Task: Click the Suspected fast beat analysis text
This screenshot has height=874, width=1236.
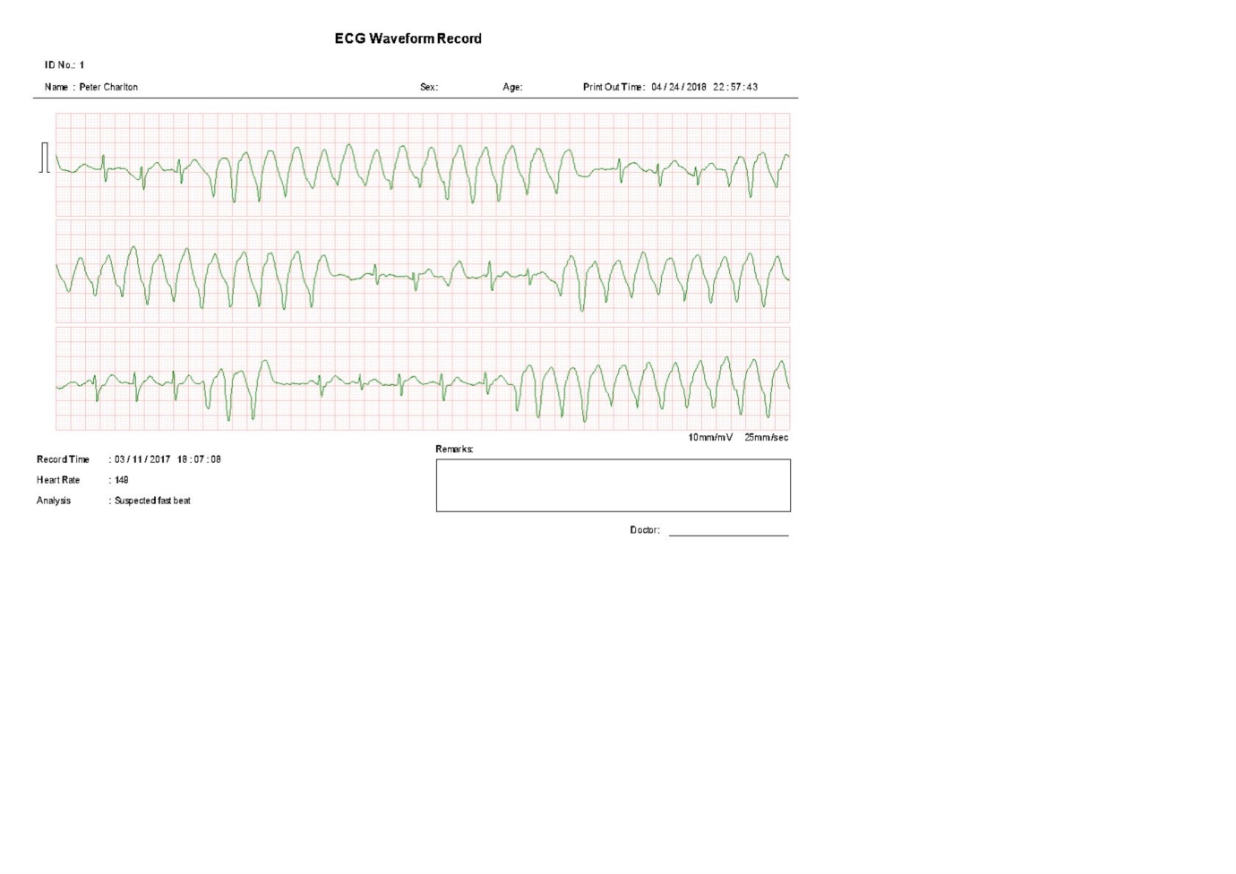Action: pos(152,501)
